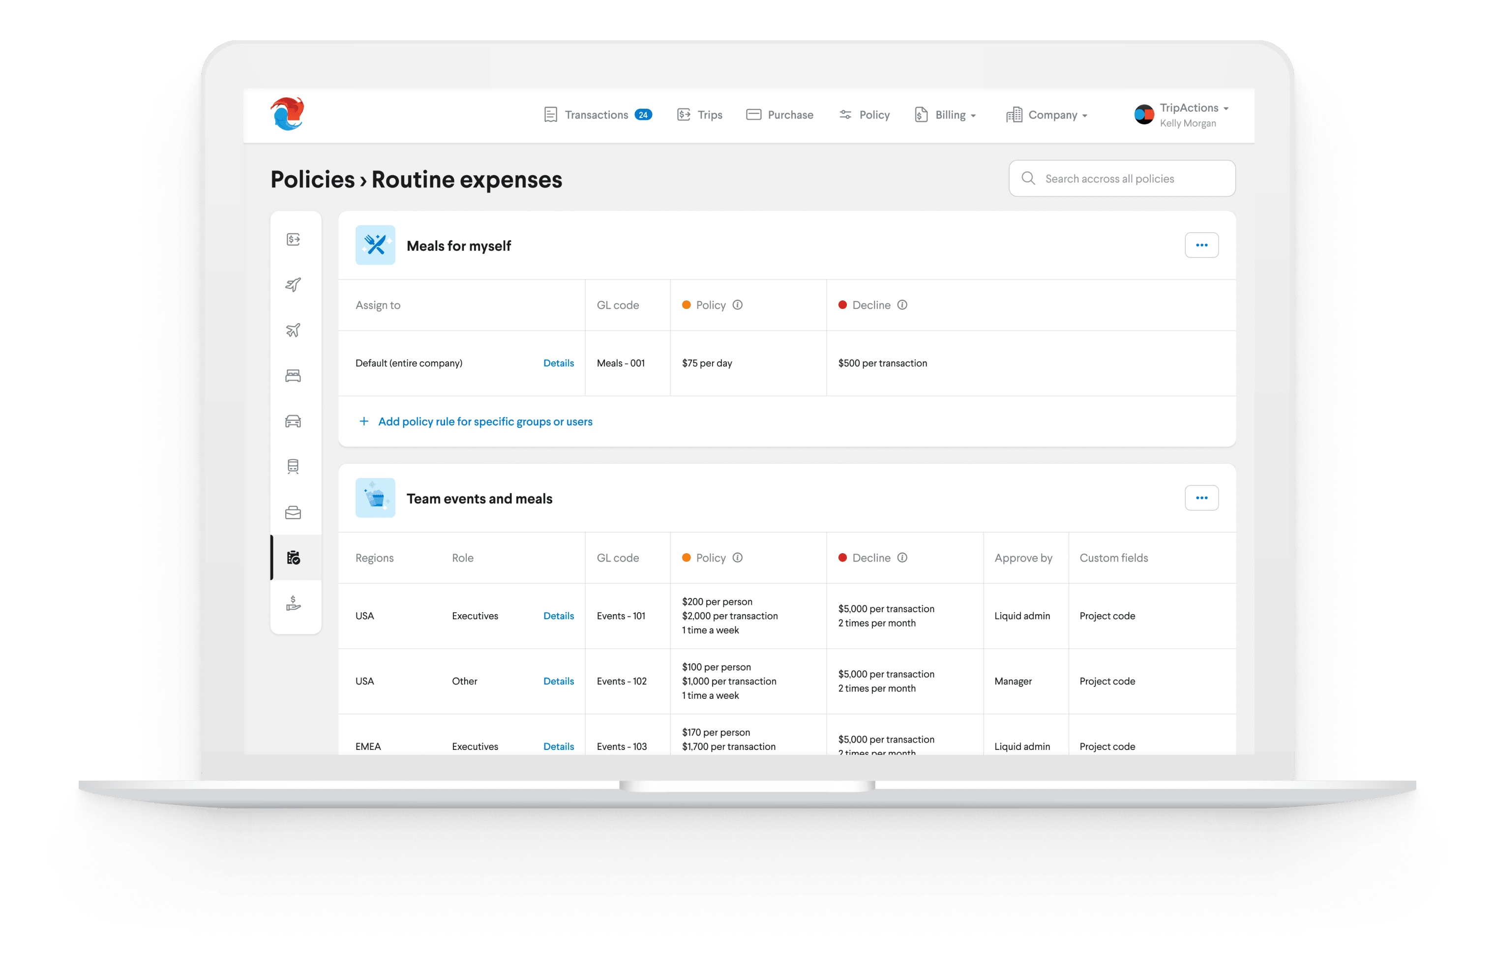Click the Meals for myself heading
The image size is (1495, 953).
pyautogui.click(x=459, y=246)
